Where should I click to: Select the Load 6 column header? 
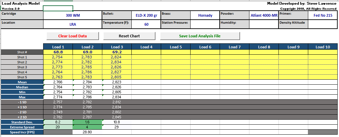click(205, 47)
